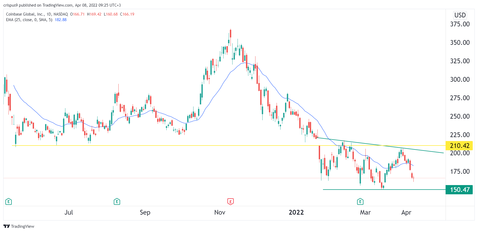Click the USD currency label

(x=460, y=15)
